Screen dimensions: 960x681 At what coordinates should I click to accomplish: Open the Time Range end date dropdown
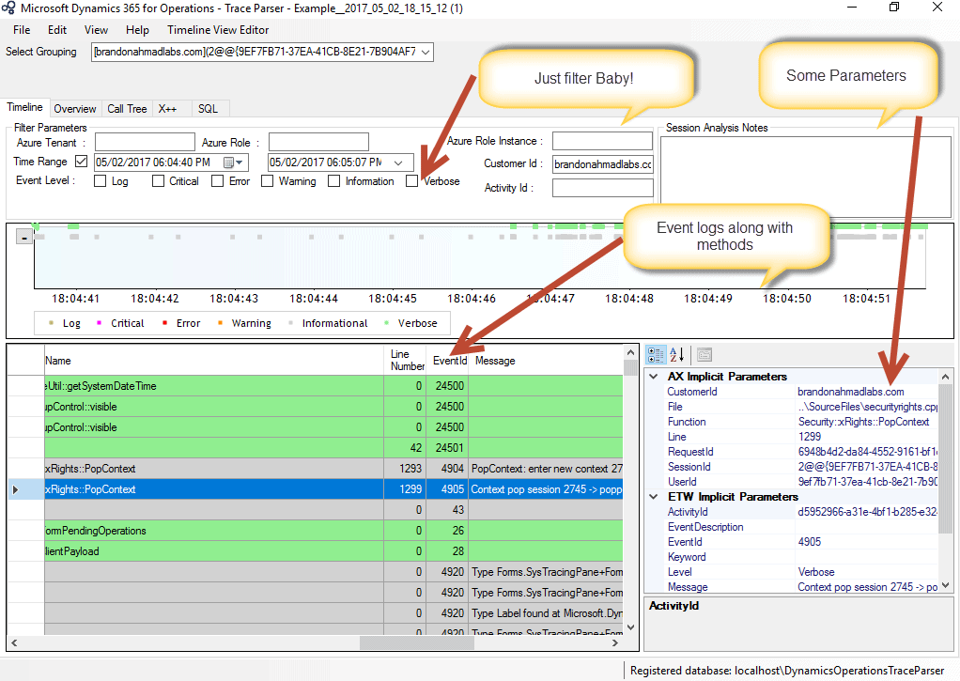[x=398, y=163]
